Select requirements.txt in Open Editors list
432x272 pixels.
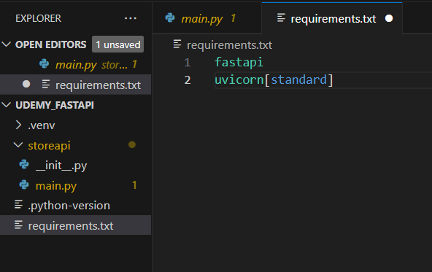[75, 85]
